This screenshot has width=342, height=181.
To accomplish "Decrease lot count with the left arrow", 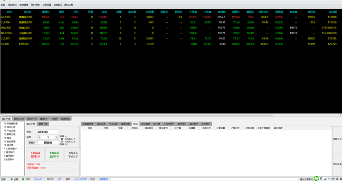I will click(39, 137).
